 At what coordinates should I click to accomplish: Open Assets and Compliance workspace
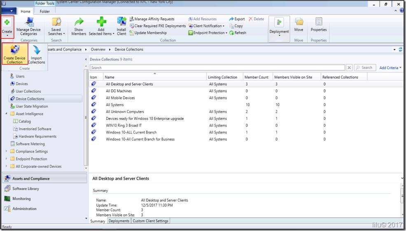click(44, 178)
